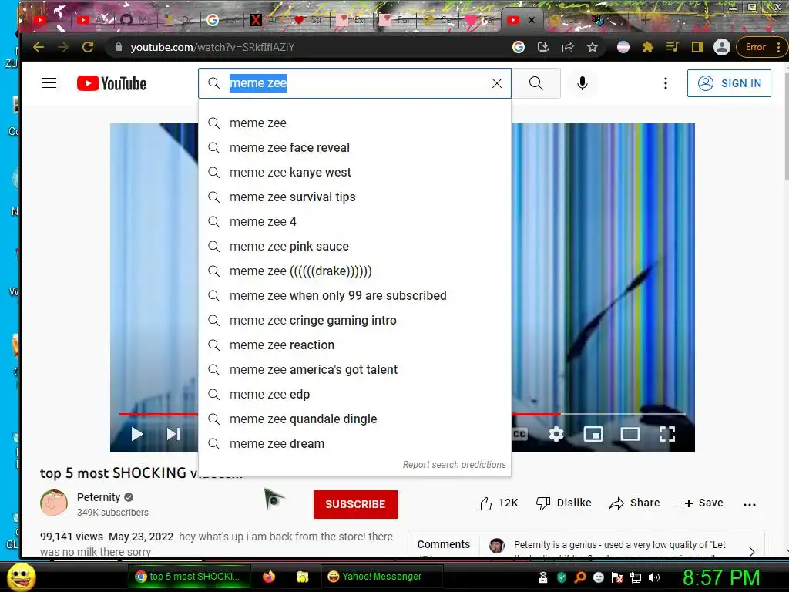The width and height of the screenshot is (789, 592).
Task: Click the address bar URL
Action: click(x=213, y=47)
